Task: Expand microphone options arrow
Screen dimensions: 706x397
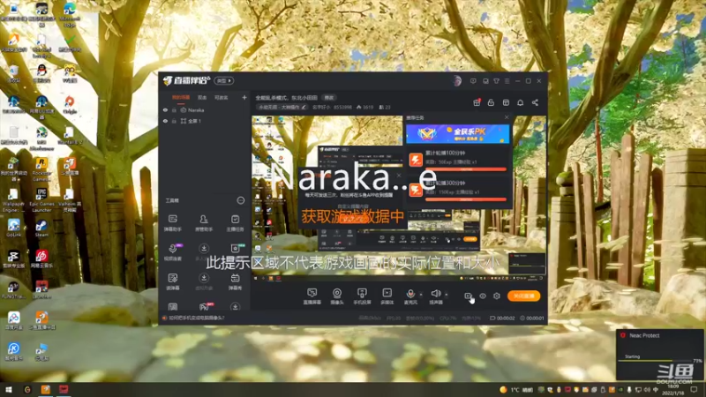Action: pos(421,295)
